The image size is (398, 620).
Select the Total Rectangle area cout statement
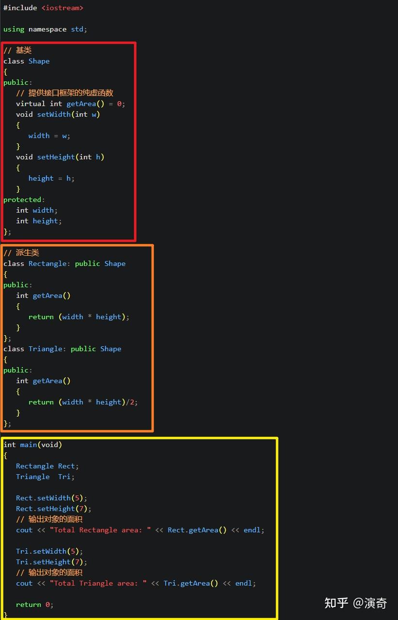(x=139, y=529)
